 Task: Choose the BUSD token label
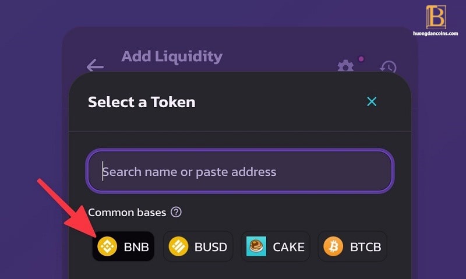[211, 247]
